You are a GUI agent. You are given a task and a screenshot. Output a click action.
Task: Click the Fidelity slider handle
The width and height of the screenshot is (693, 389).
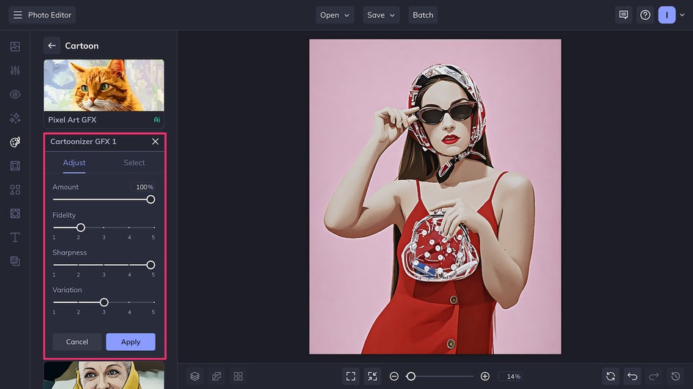[81, 228]
